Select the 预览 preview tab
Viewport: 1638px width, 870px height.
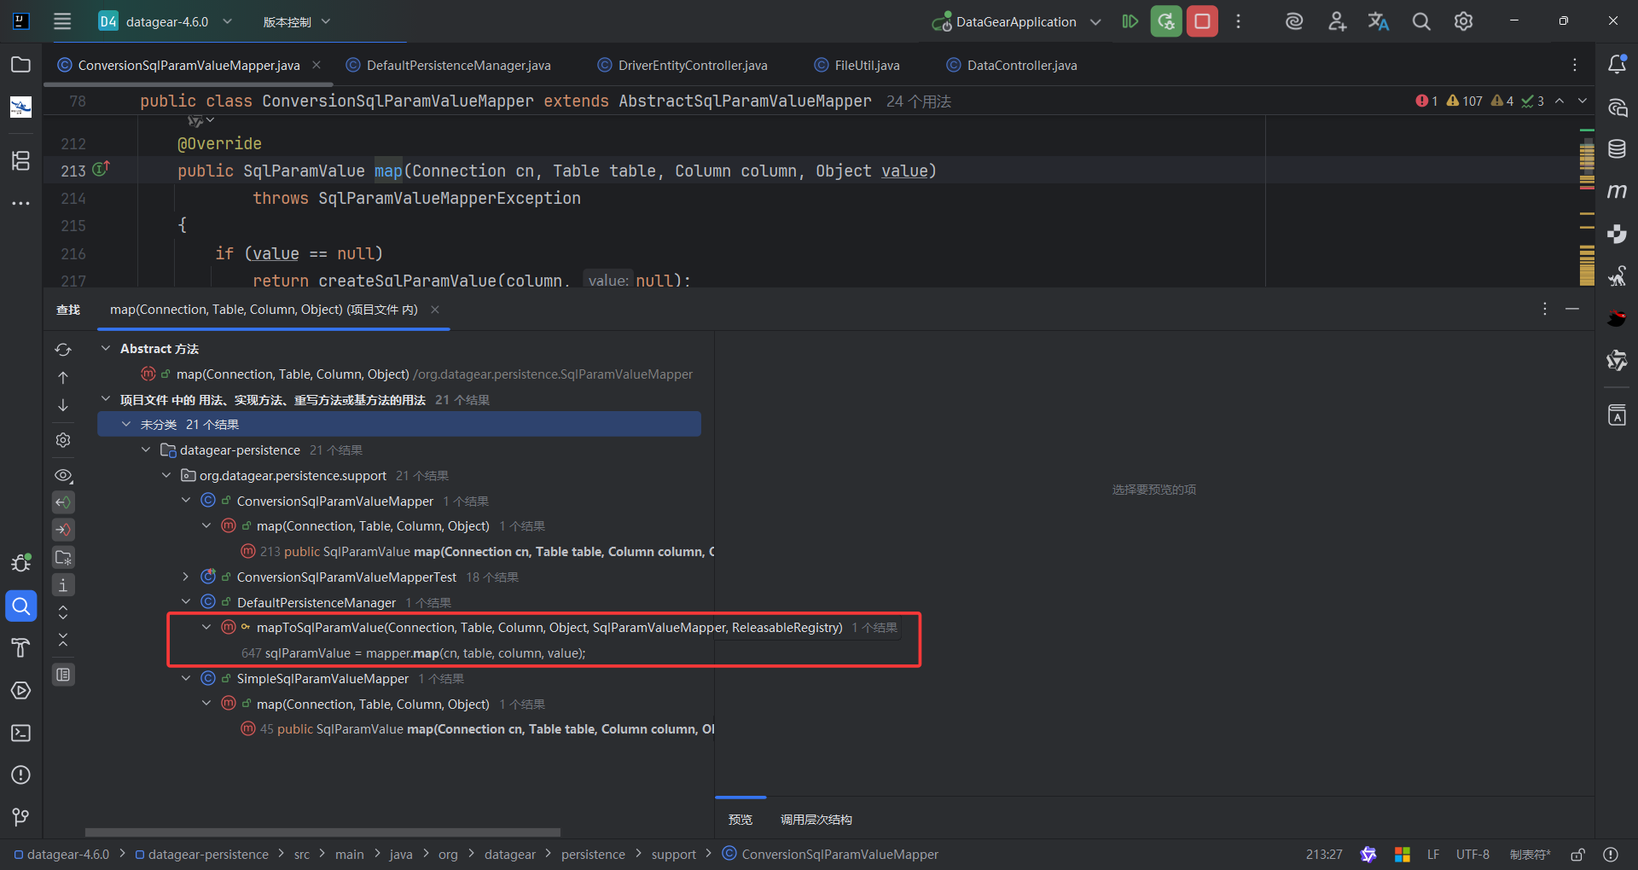coord(741,820)
